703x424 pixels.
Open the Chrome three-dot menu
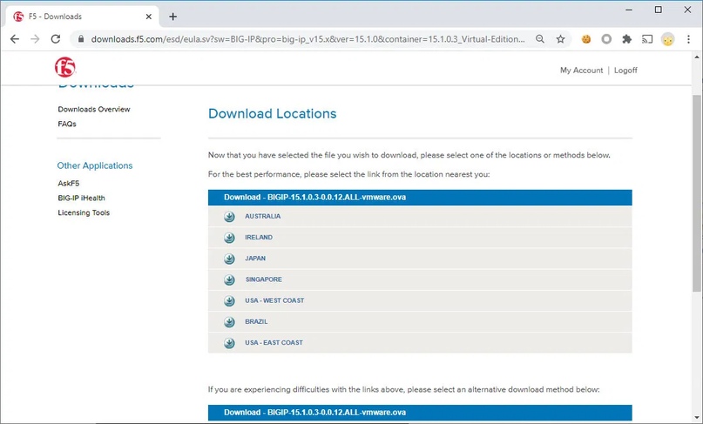[x=688, y=39]
